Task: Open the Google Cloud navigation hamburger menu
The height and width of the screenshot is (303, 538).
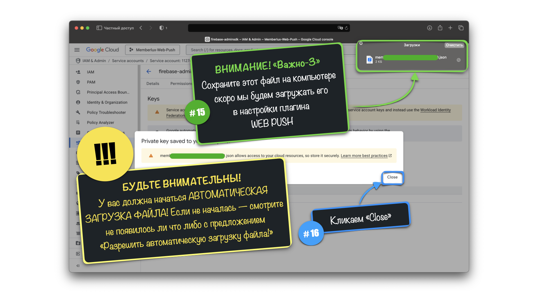Action: 77,50
